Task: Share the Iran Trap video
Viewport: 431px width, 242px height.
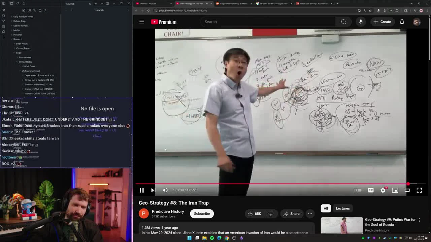Action: pos(291,214)
